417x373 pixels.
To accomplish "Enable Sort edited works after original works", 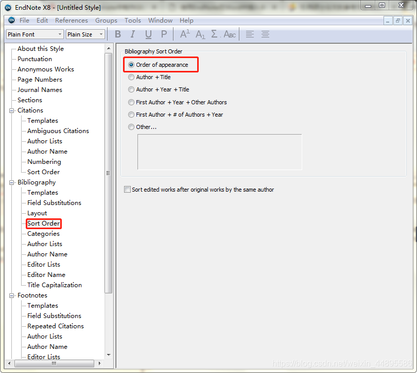I will [127, 190].
